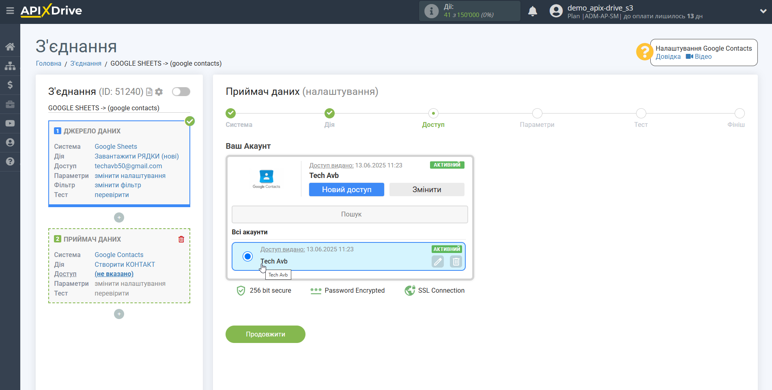Click (не вказано) access link
The image size is (772, 390).
[x=114, y=274]
